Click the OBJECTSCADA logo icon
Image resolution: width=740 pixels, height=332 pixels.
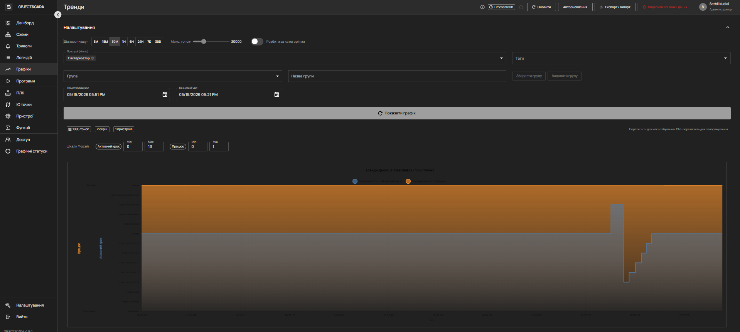8,7
